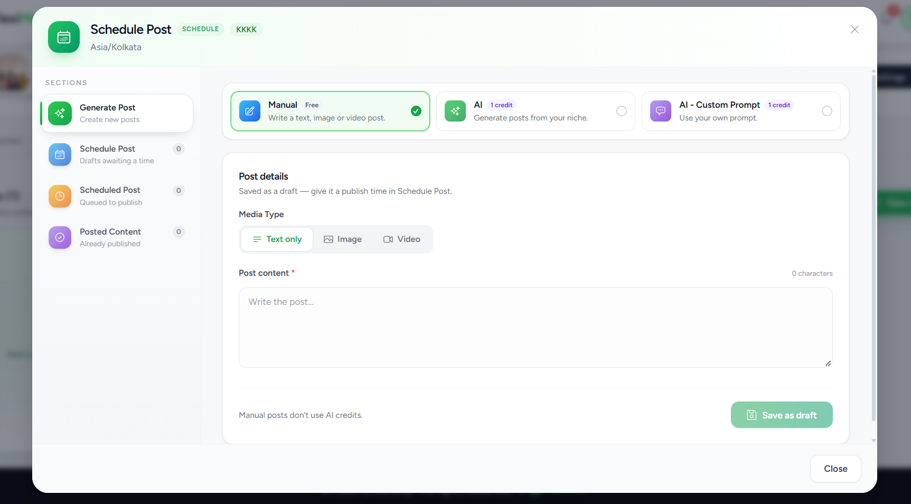Open the Posted Content section
Viewport: 911px width, 504px height.
point(117,238)
